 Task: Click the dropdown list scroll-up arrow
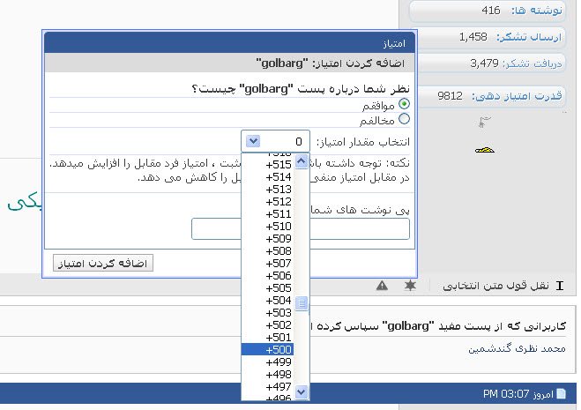tap(302, 161)
